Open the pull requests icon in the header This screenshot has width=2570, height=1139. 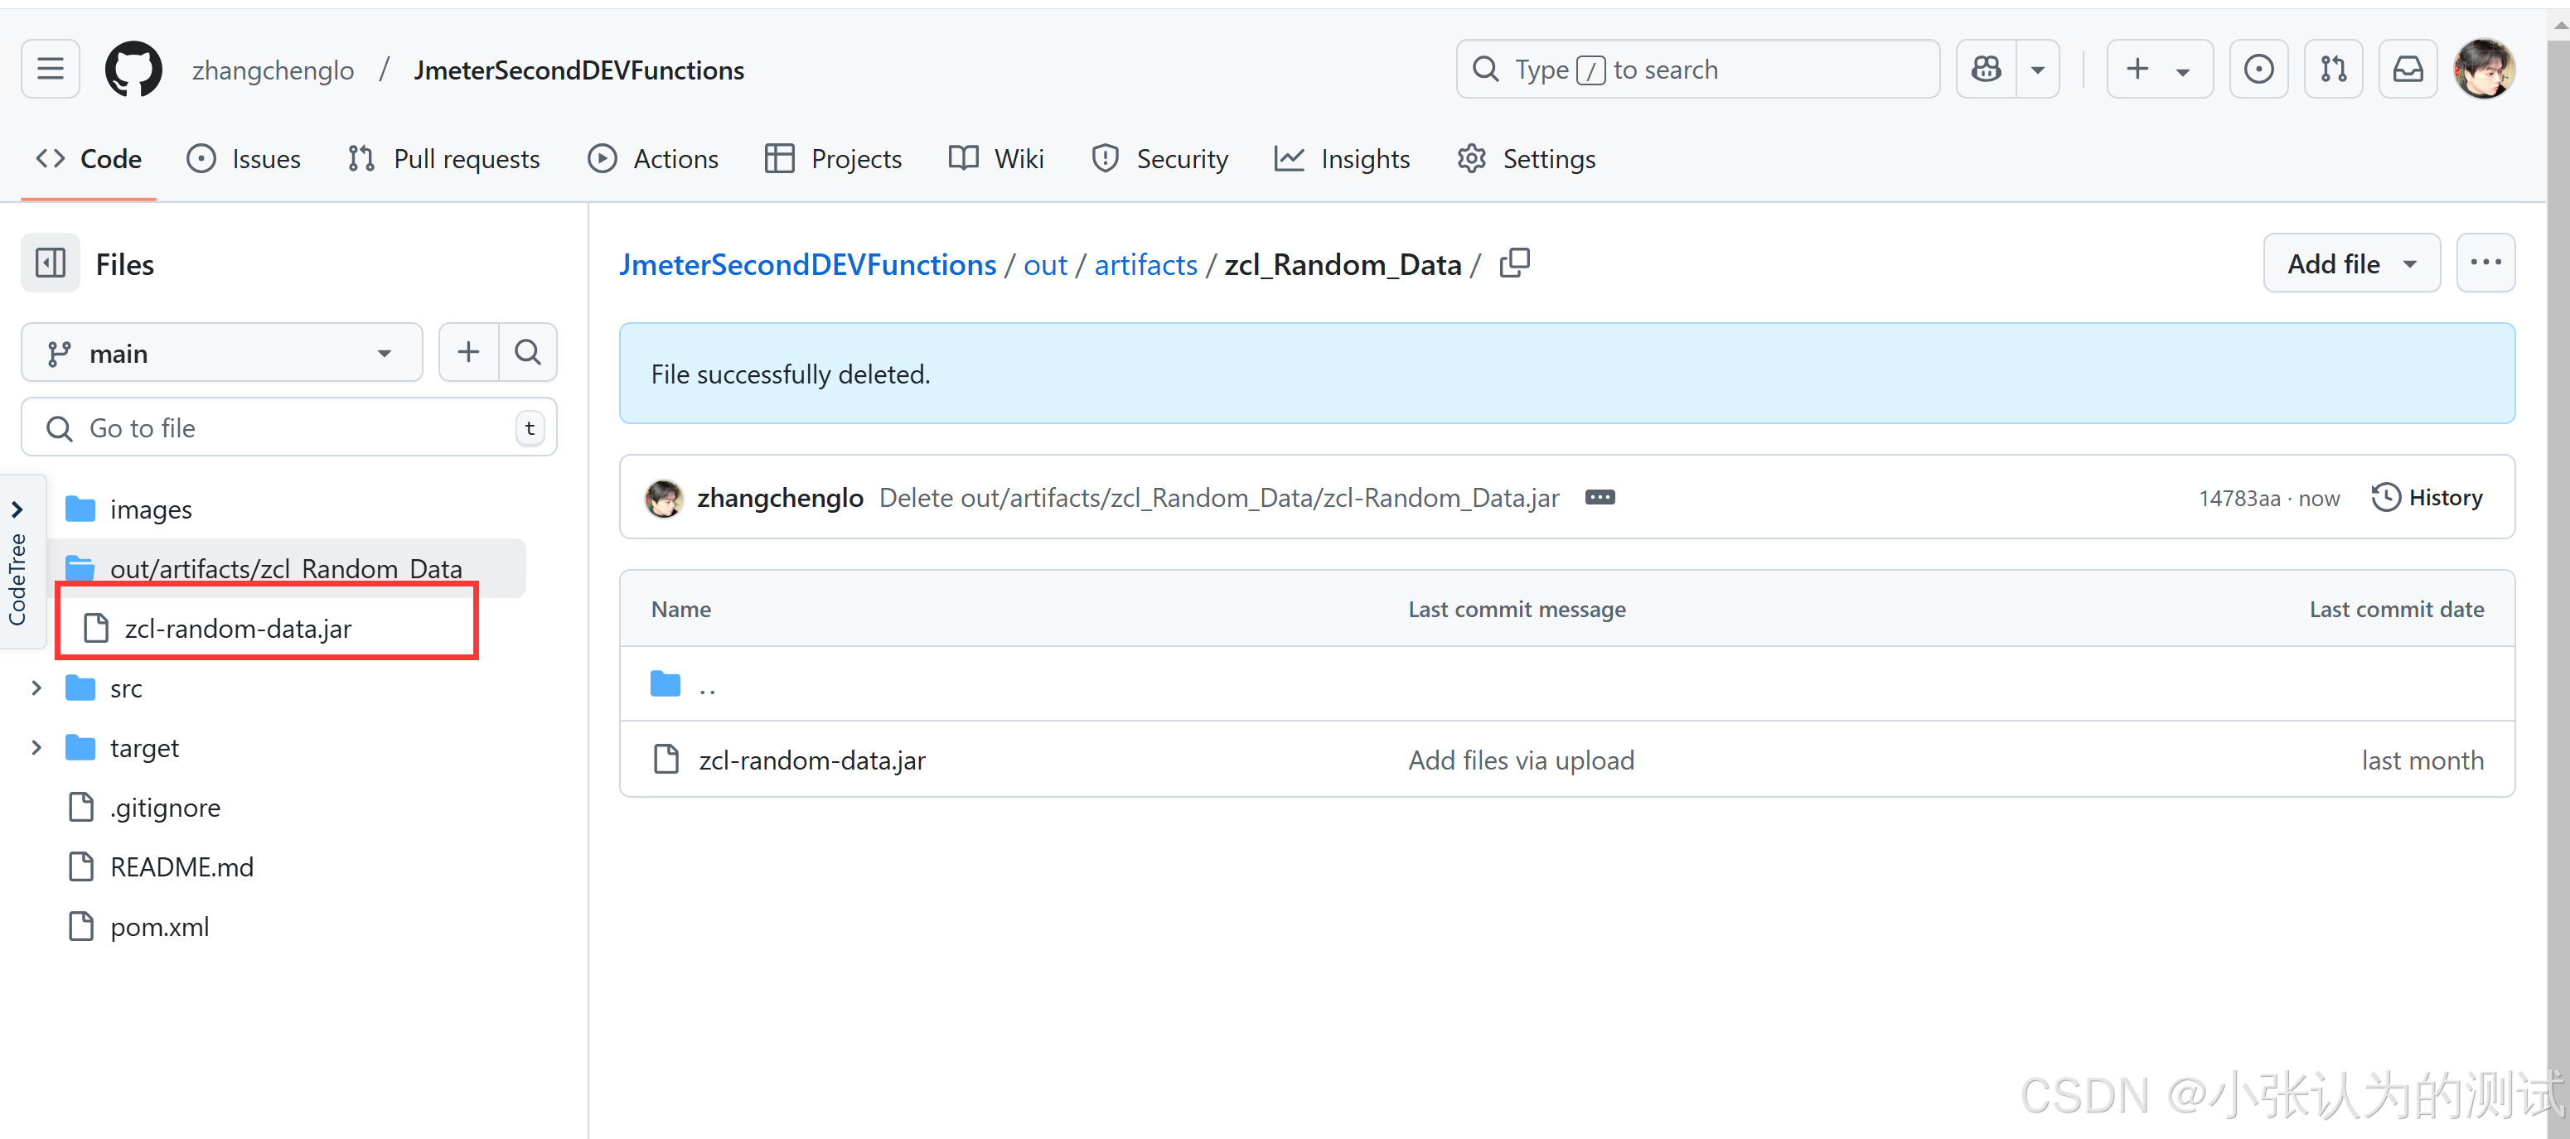pos(2332,69)
